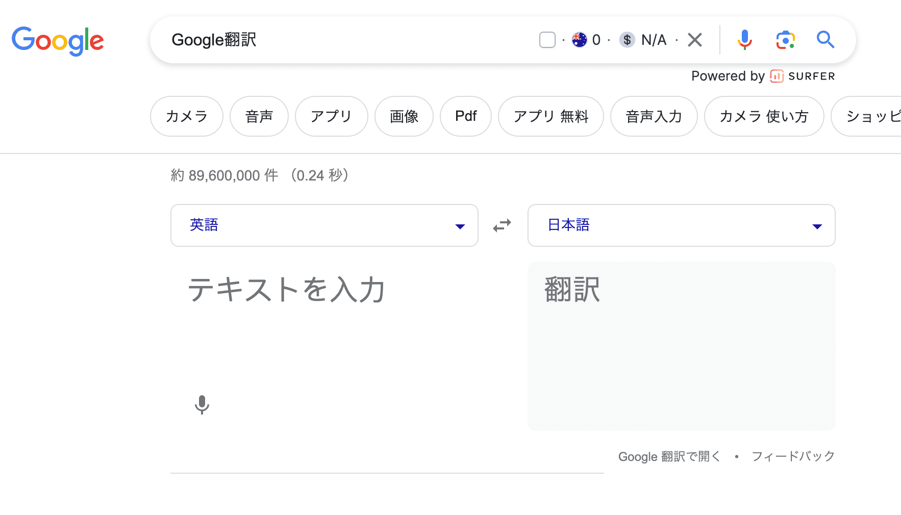This screenshot has width=901, height=515.
Task: Click the swap languages arrows
Action: 502,225
